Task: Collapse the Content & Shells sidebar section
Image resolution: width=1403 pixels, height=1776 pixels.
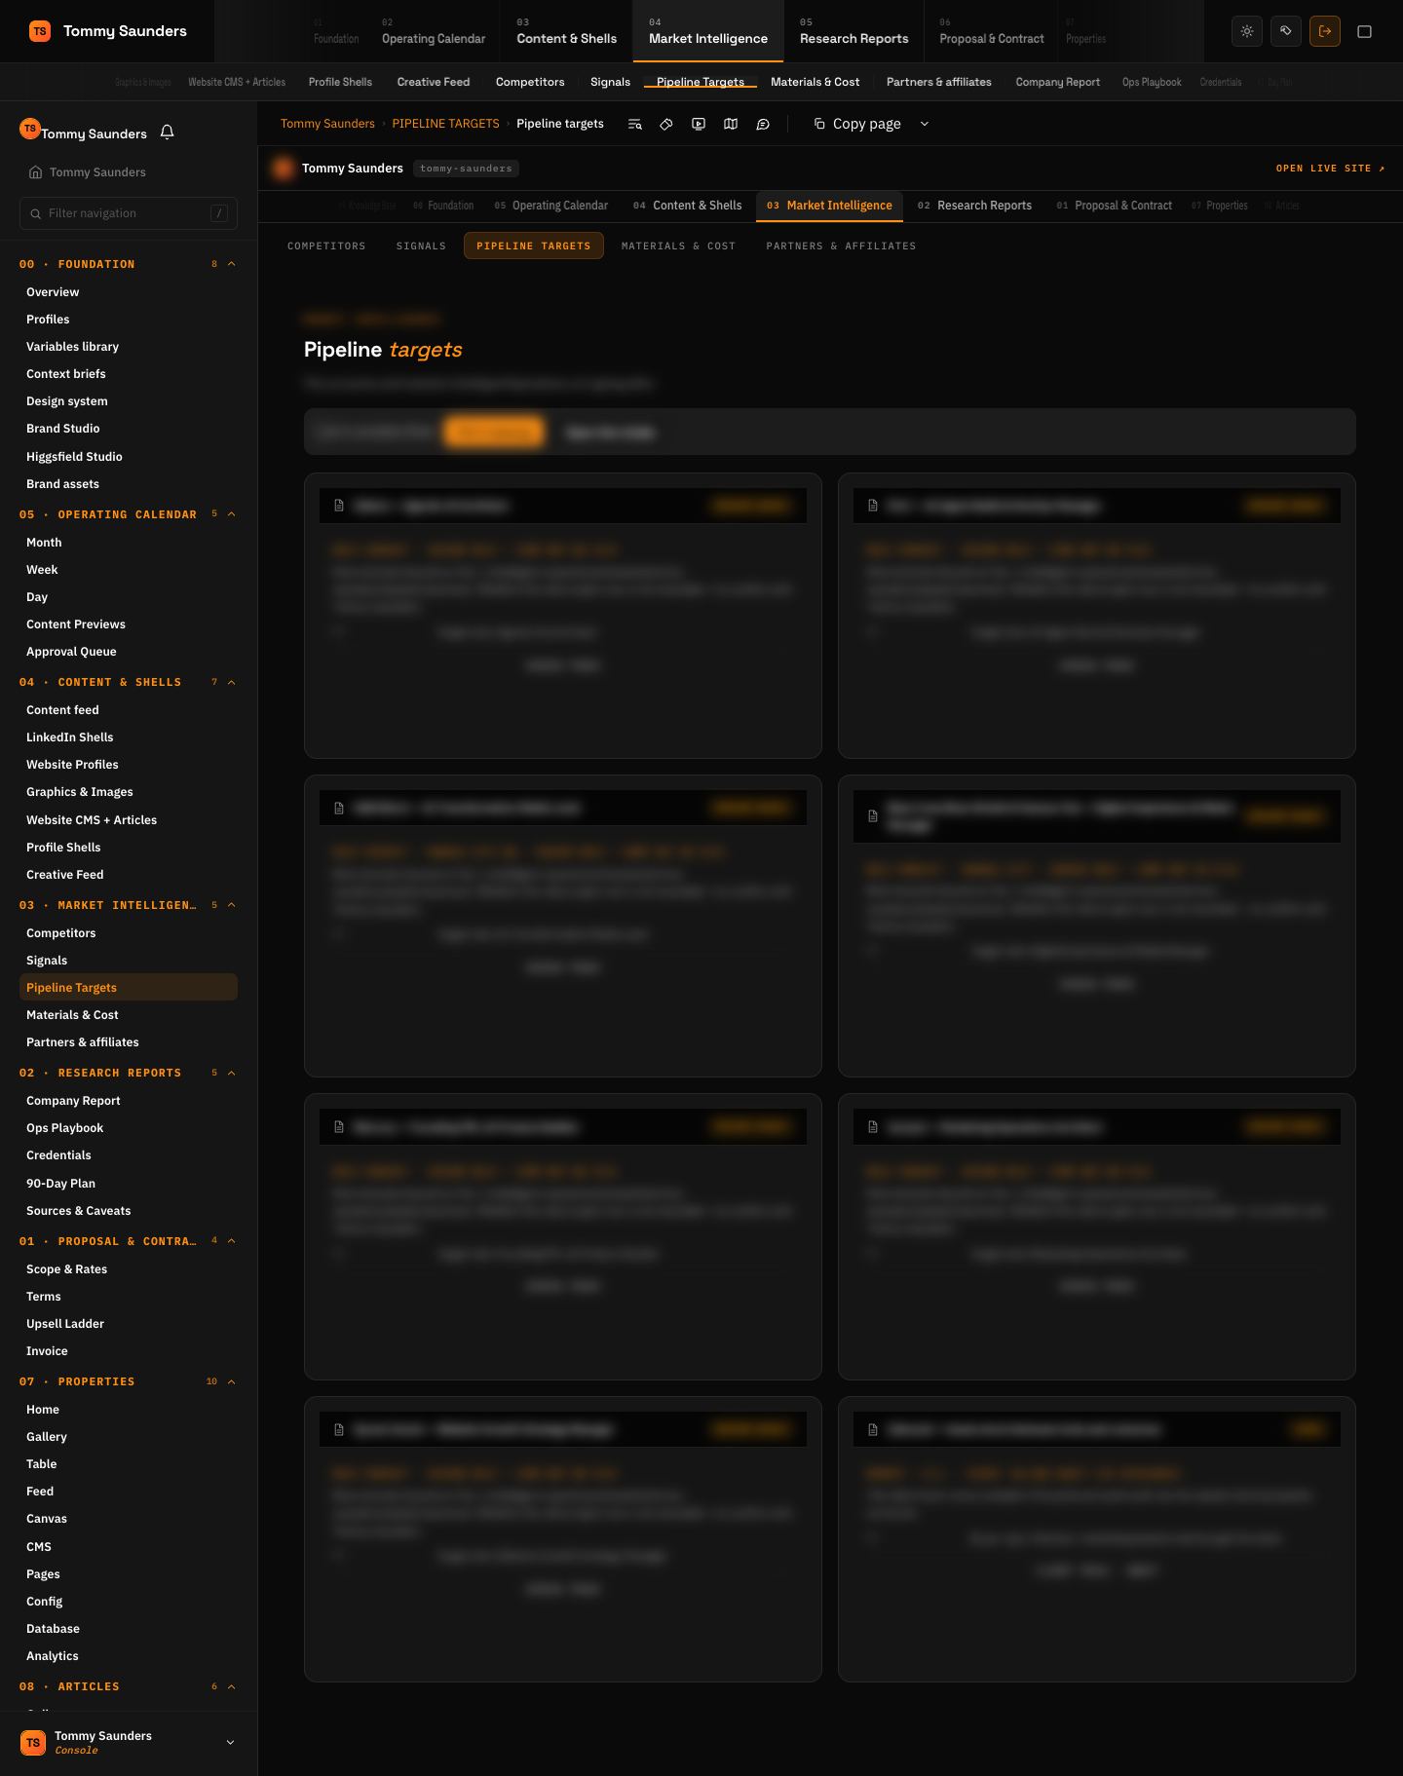Action: click(x=232, y=682)
